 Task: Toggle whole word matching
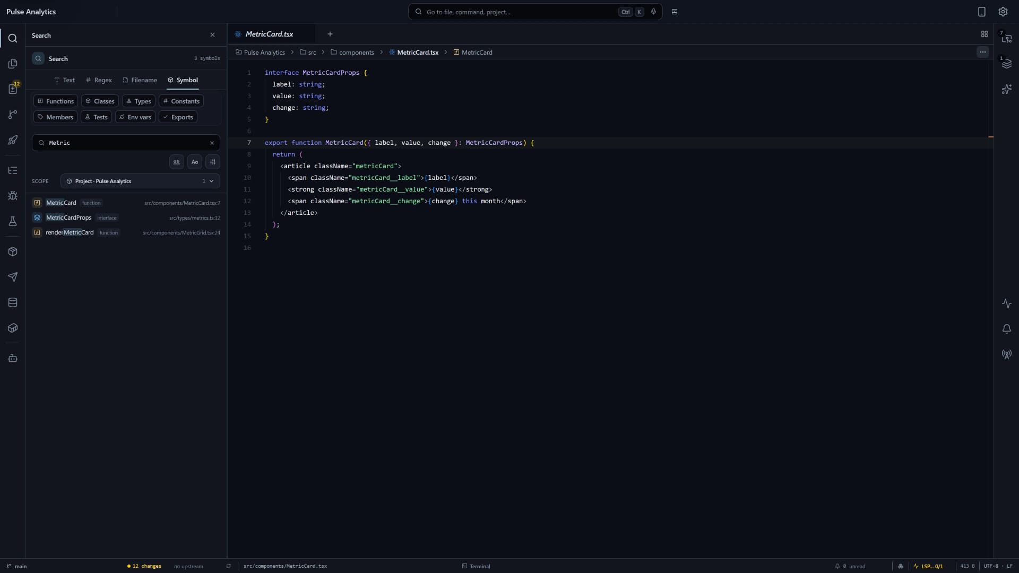pos(177,162)
